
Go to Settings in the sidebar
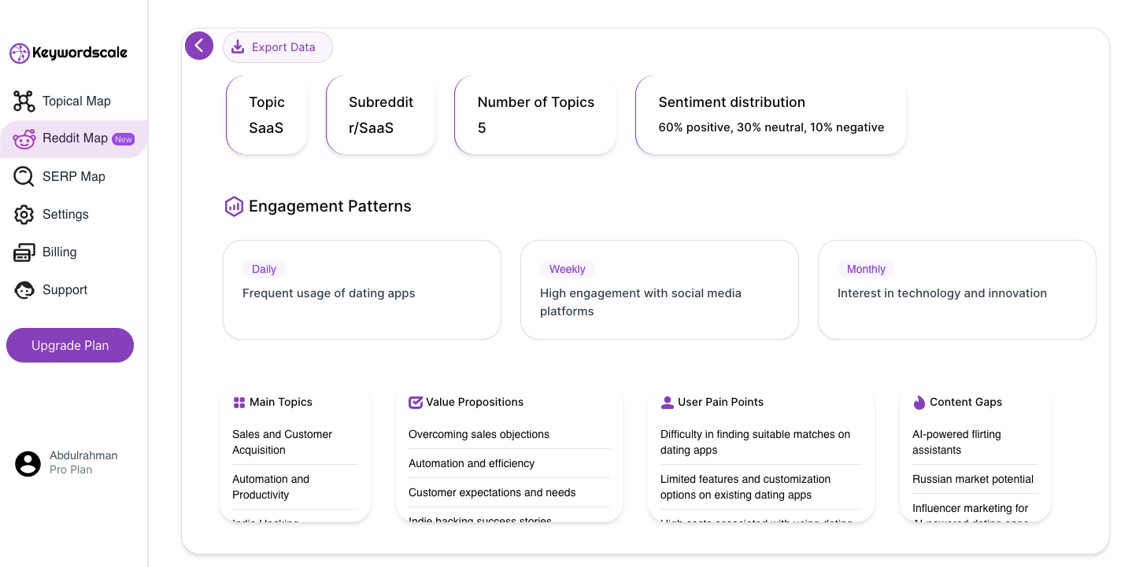(x=73, y=215)
